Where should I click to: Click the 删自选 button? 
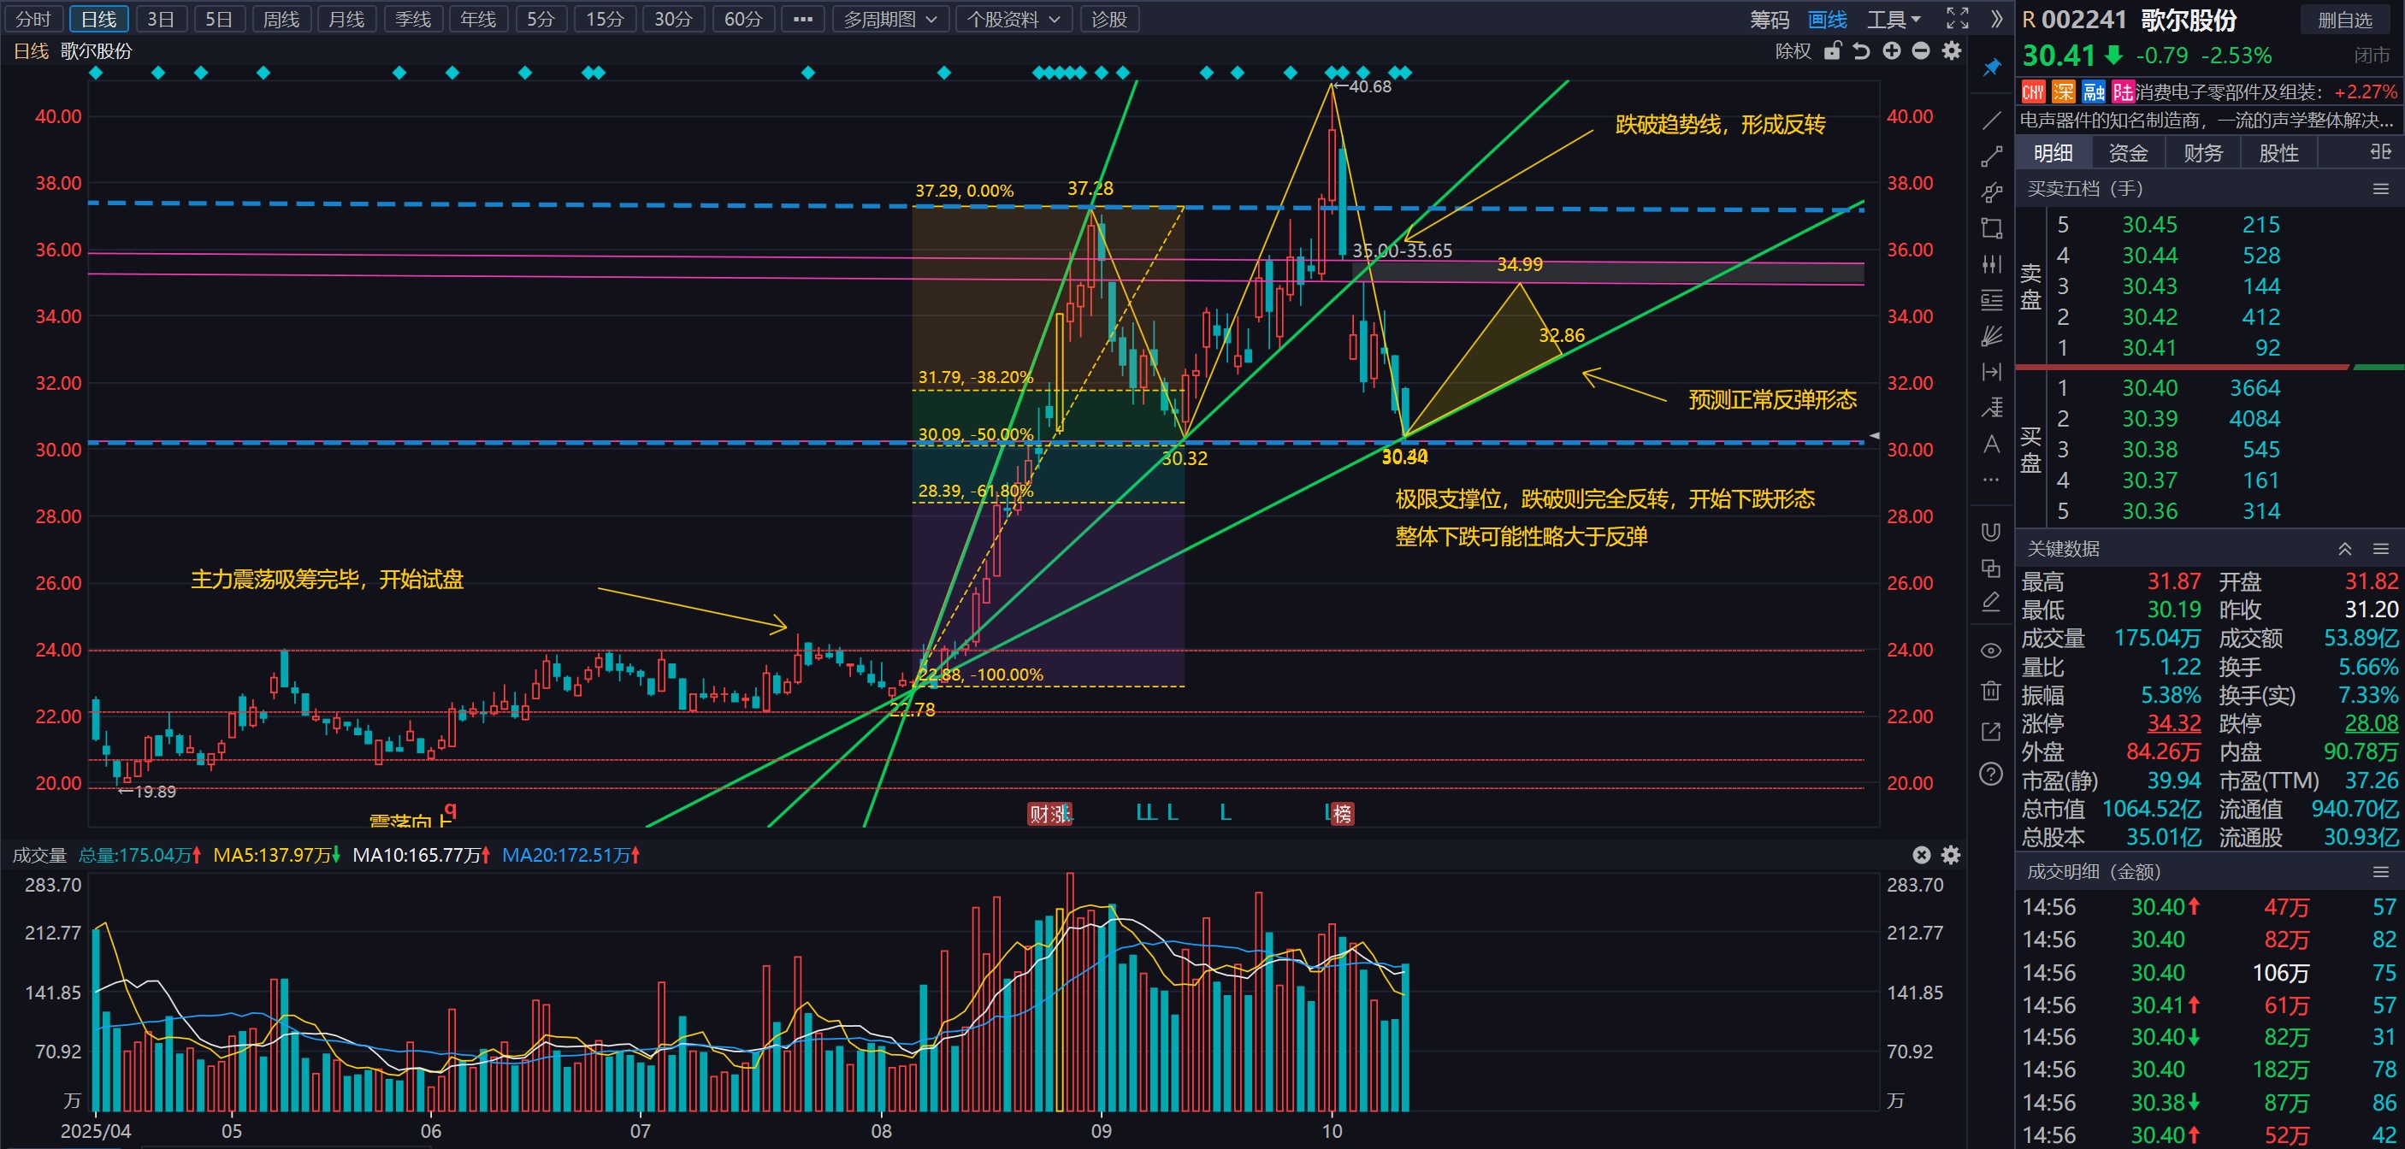tap(2343, 20)
